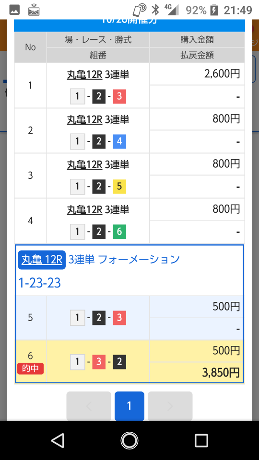The image size is (259, 460).
Task: Open the 丸亀12R link in row 1
Action: (x=84, y=75)
